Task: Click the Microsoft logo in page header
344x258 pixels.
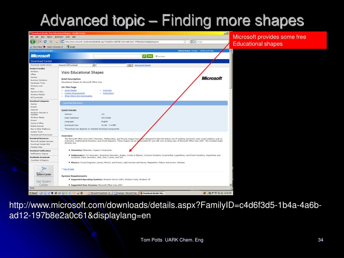Action: pyautogui.click(x=40, y=56)
